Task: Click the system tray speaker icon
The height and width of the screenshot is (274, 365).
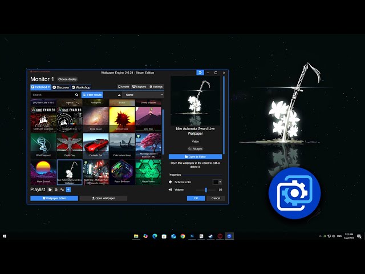Action: click(333, 236)
